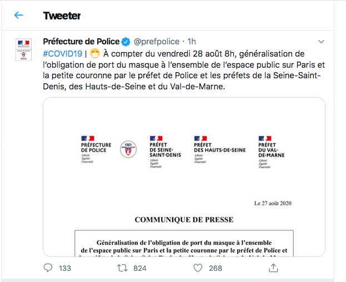Image resolution: width=346 pixels, height=282 pixels.
Task: Expand tweet options with the chevron
Action: (321, 42)
